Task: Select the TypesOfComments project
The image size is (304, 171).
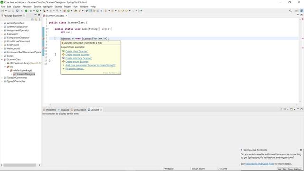Action: click(17, 78)
